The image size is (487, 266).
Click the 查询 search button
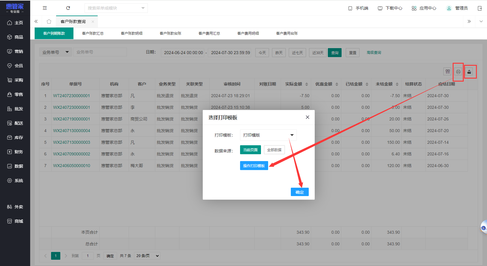[x=335, y=53]
